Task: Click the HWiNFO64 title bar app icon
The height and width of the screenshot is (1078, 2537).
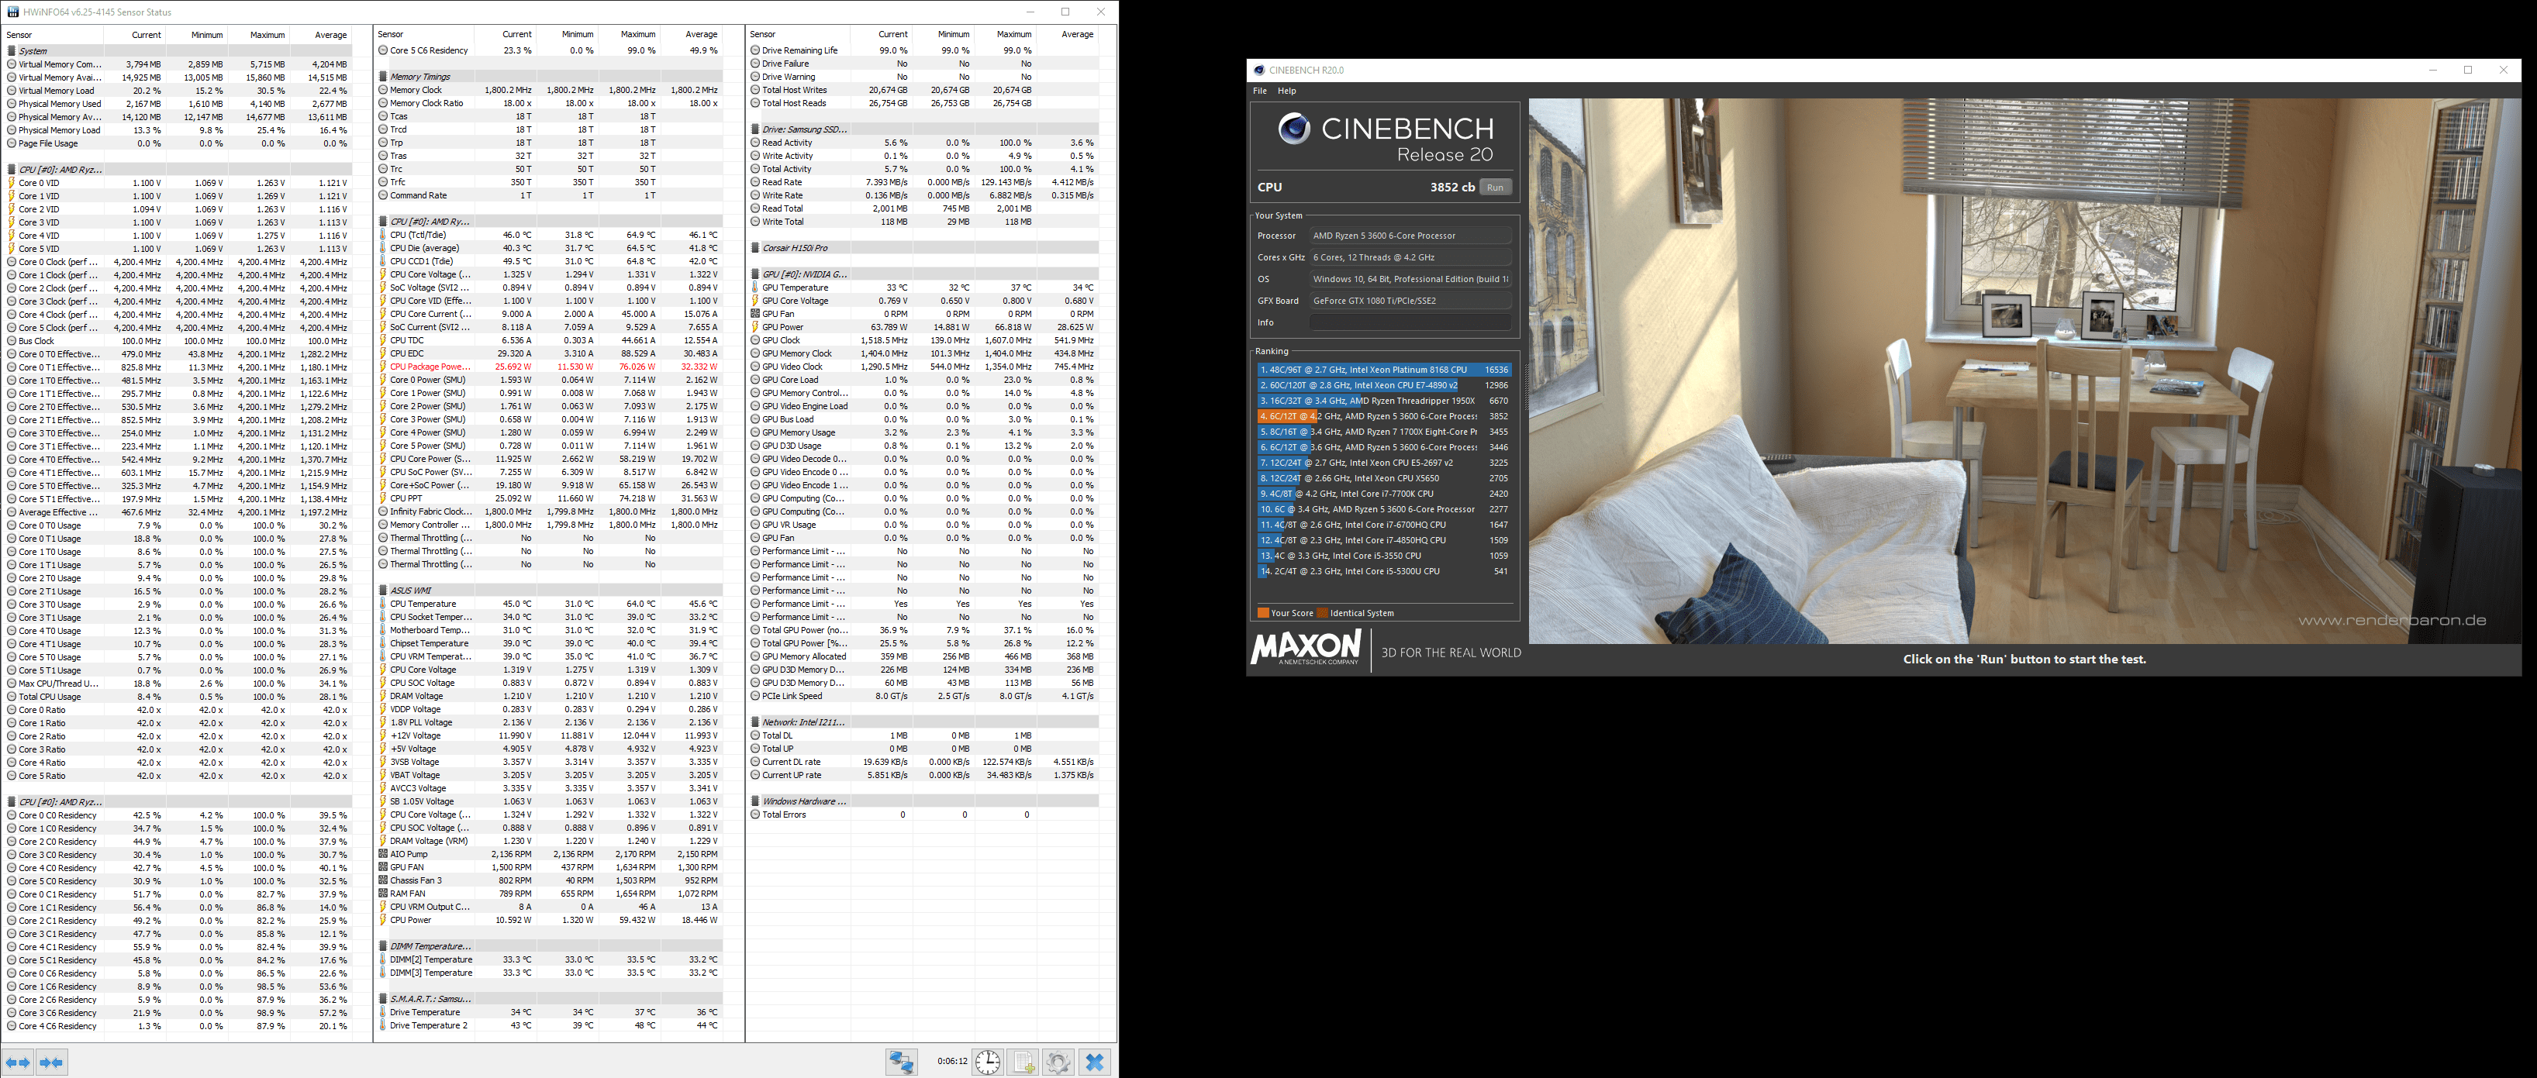Action: pyautogui.click(x=13, y=12)
